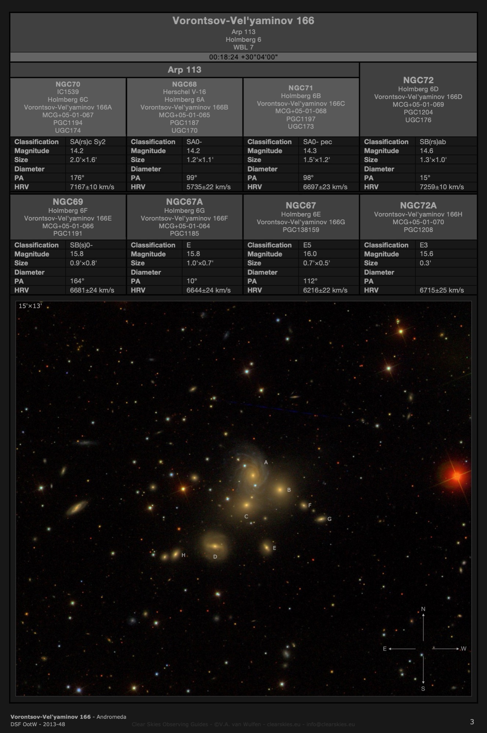Select the NGC72 header cell
487x733 pixels.
tap(418, 80)
